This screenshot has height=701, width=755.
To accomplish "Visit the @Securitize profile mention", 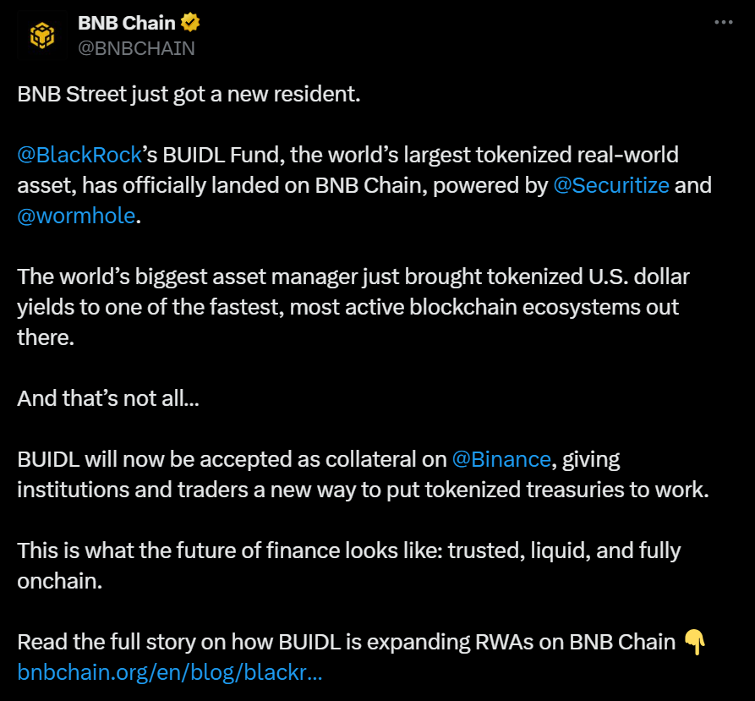I will (x=610, y=185).
